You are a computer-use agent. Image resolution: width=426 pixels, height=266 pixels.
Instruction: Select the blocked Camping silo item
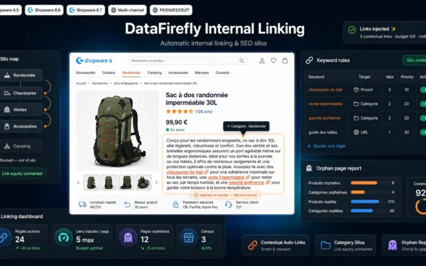click(21, 146)
